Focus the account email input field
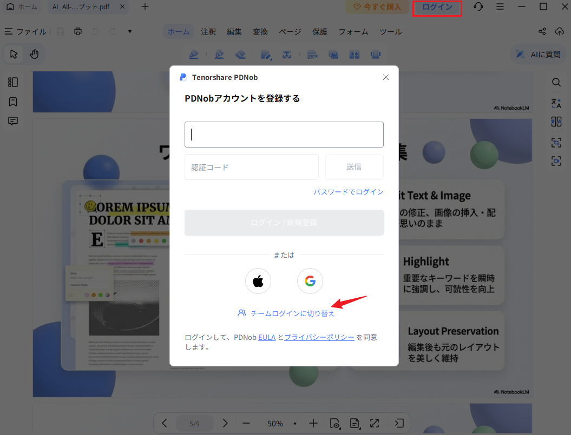The image size is (571, 435). (284, 135)
